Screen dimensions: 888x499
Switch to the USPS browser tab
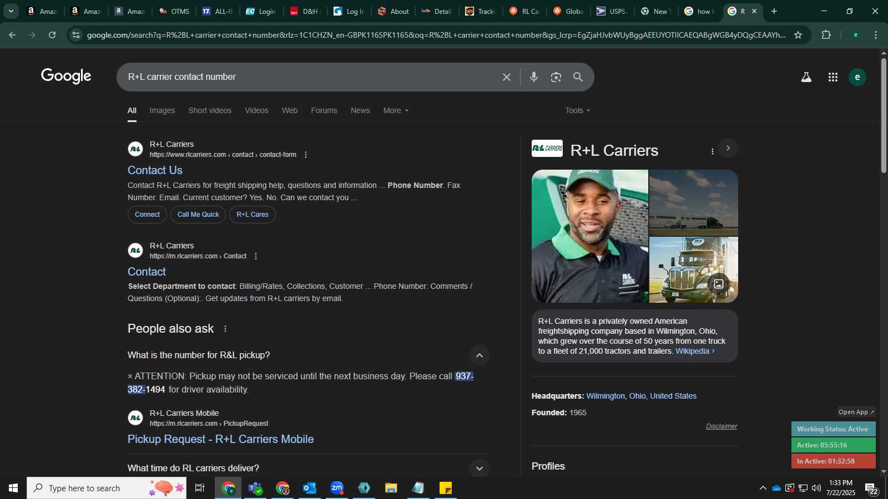[612, 11]
